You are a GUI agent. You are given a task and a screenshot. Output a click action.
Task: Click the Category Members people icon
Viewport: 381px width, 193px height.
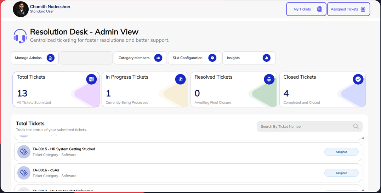(x=158, y=58)
